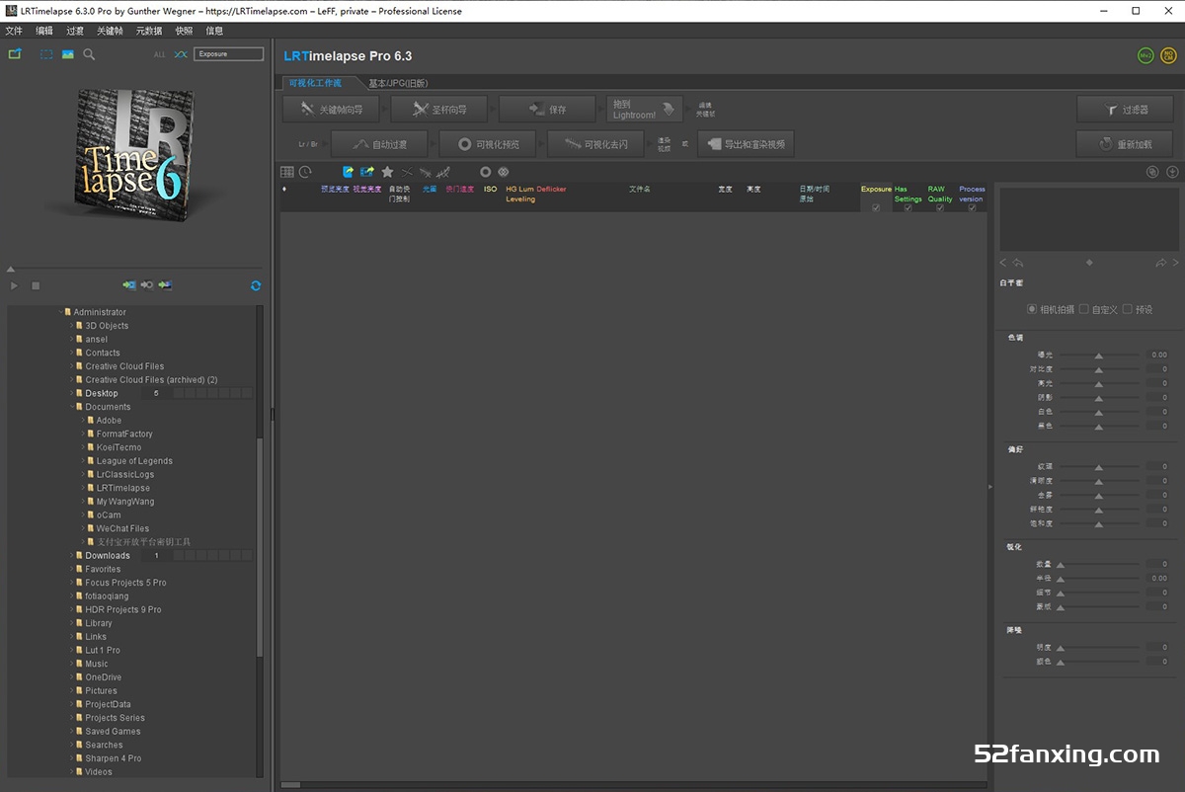Expand the League of Legends folder

tap(82, 461)
